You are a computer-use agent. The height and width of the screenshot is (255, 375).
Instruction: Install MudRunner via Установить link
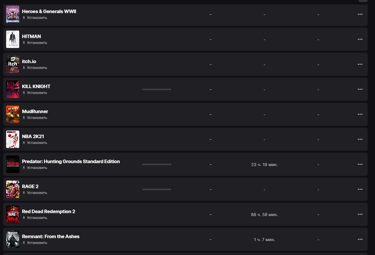[x=35, y=118]
